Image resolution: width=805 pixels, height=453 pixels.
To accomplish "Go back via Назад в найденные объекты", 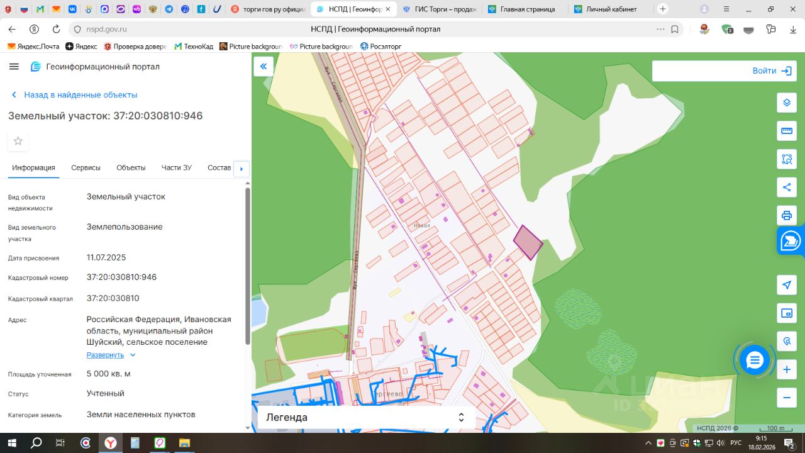I will coord(74,95).
